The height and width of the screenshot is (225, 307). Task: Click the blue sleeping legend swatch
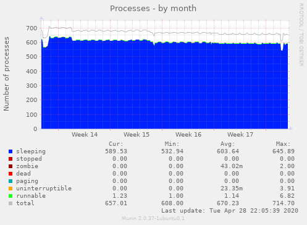pyautogui.click(x=11, y=151)
